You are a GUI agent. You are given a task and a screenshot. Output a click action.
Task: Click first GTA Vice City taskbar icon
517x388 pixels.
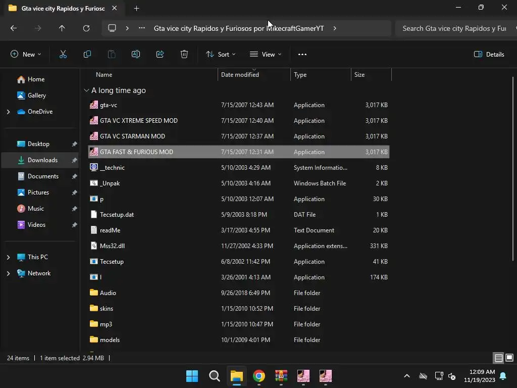point(303,376)
